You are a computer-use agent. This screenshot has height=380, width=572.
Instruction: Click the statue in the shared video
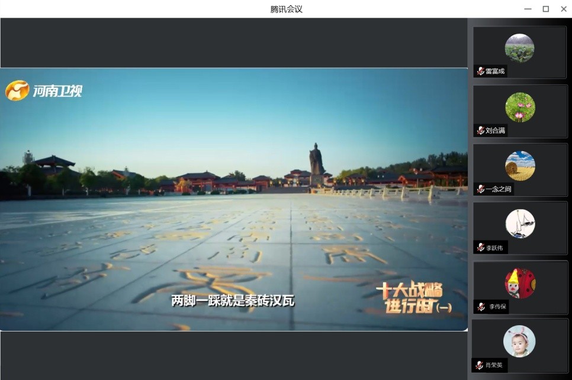pos(316,163)
